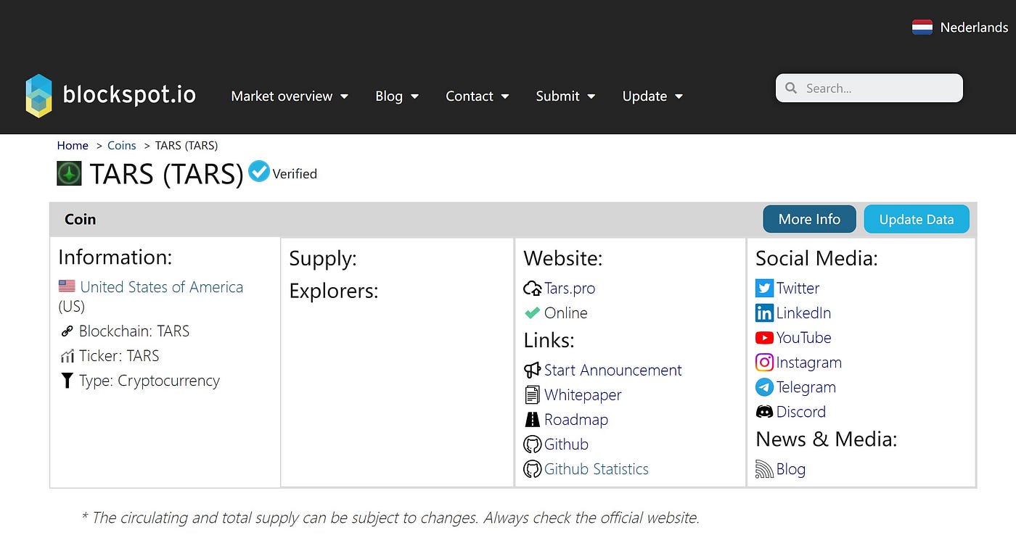This screenshot has height=538, width=1016.
Task: Click the Telegram paper plane icon
Action: coord(764,387)
